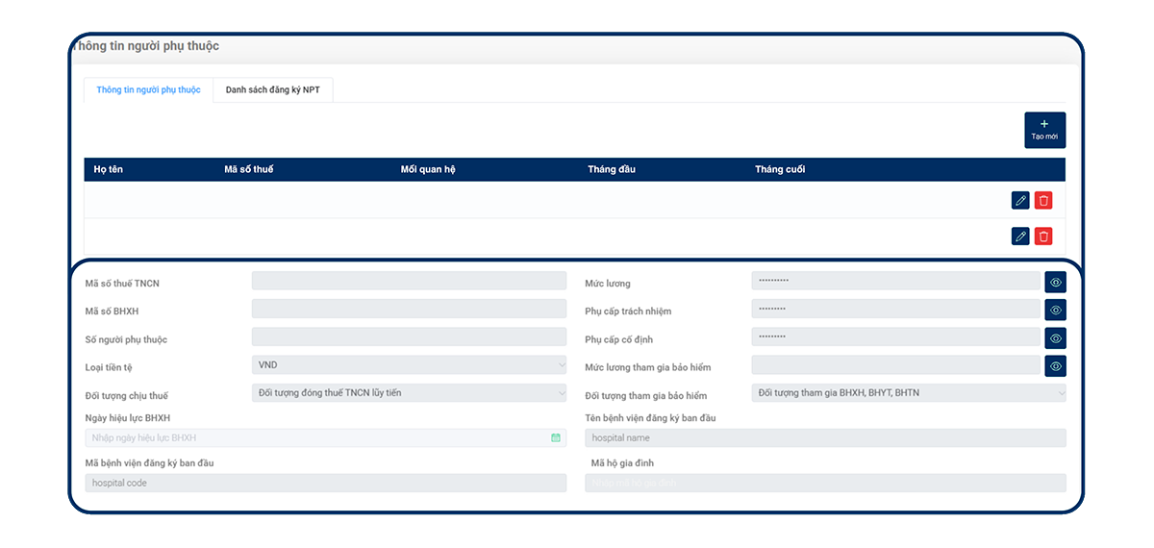1154x548 pixels.
Task: Click the Mã số thuế column header
Action: pos(248,169)
